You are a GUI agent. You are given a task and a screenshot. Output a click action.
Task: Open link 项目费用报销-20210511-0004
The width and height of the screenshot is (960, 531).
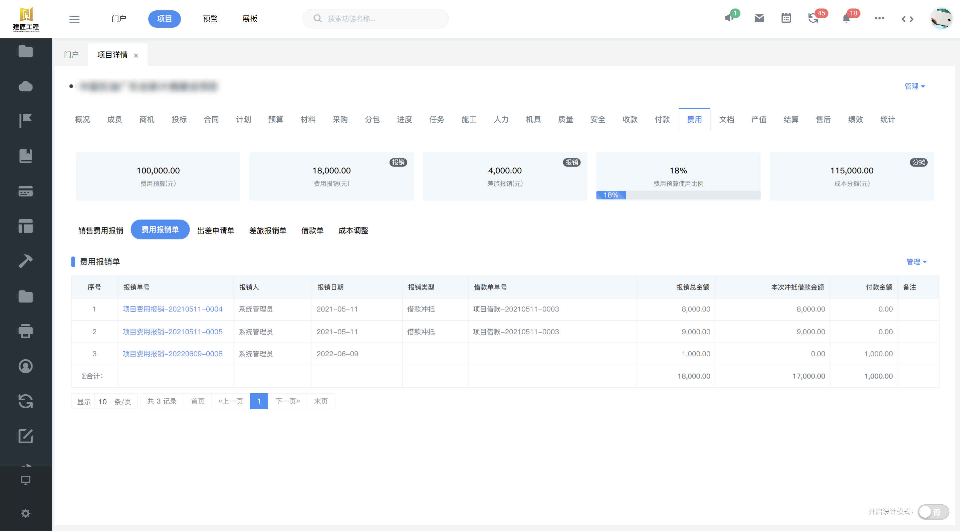pos(173,309)
